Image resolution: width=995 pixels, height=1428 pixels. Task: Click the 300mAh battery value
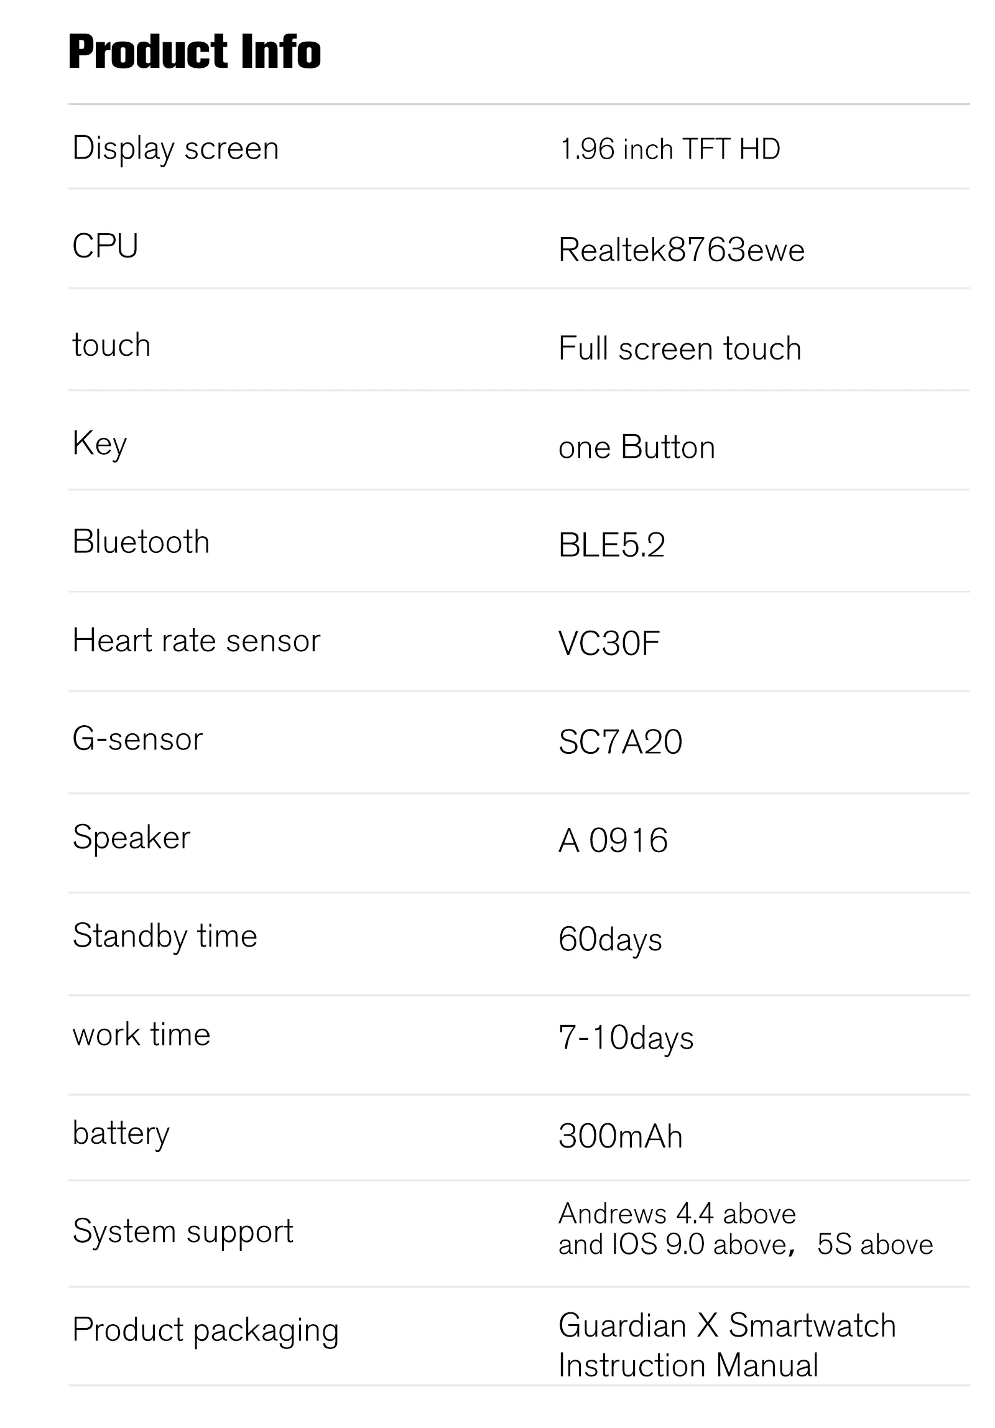click(x=620, y=1136)
